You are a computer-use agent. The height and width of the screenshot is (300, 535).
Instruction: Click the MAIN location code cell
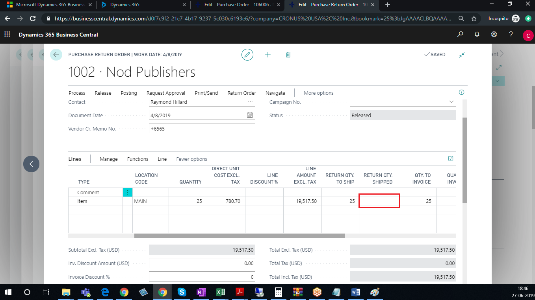[x=150, y=201]
